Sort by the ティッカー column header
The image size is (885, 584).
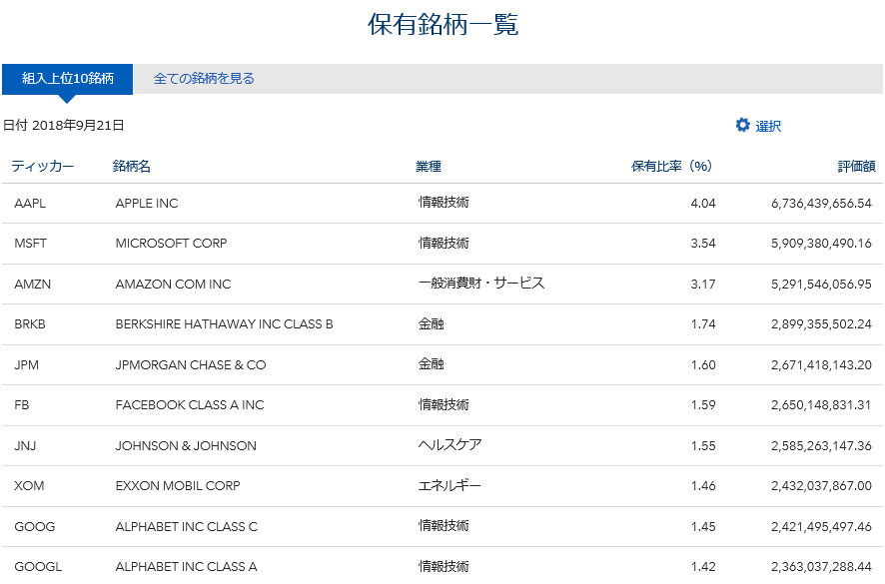42,166
